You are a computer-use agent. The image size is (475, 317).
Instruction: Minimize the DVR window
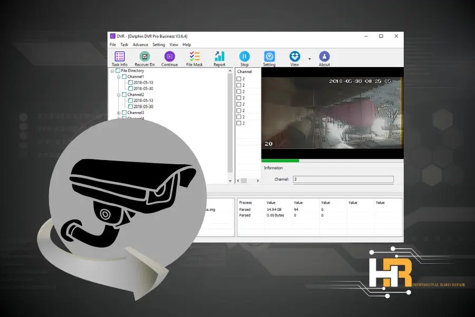pos(366,36)
